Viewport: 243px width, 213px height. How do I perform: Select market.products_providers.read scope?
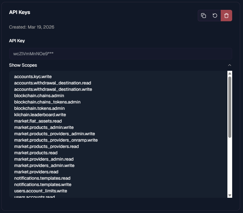pos(46,146)
